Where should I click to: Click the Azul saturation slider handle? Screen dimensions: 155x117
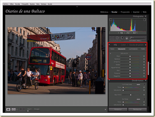pos(130,71)
